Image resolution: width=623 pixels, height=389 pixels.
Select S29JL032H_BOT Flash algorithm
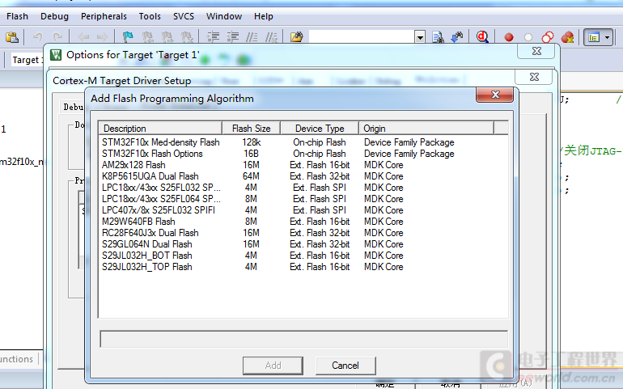(x=303, y=256)
